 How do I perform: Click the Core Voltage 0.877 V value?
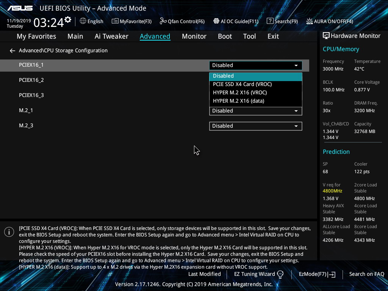pos(362,90)
